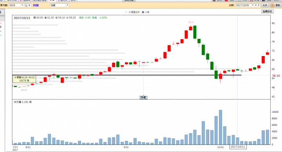Viewport: 282px width, 152px height.
Task: Click into the 3018 stock code field
Action: [15, 5]
